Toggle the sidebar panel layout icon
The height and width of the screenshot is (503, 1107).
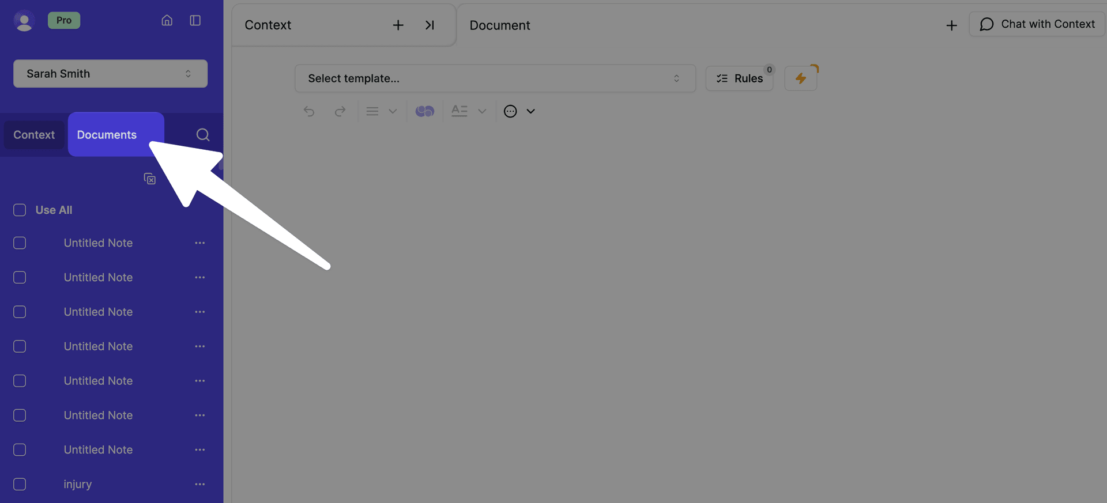click(195, 21)
